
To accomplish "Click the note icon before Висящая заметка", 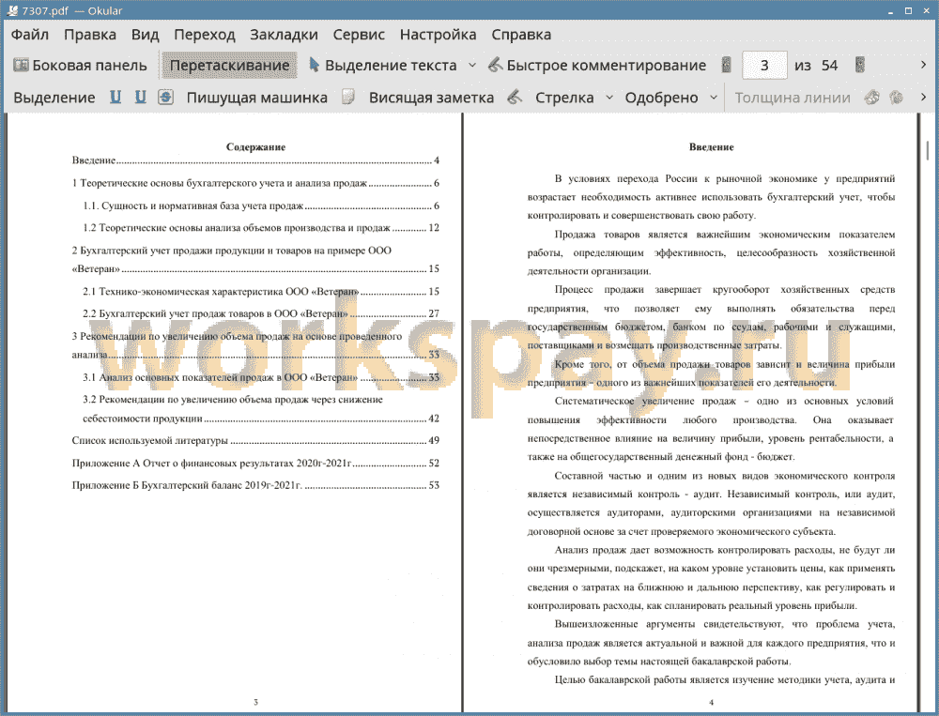I will coord(348,97).
